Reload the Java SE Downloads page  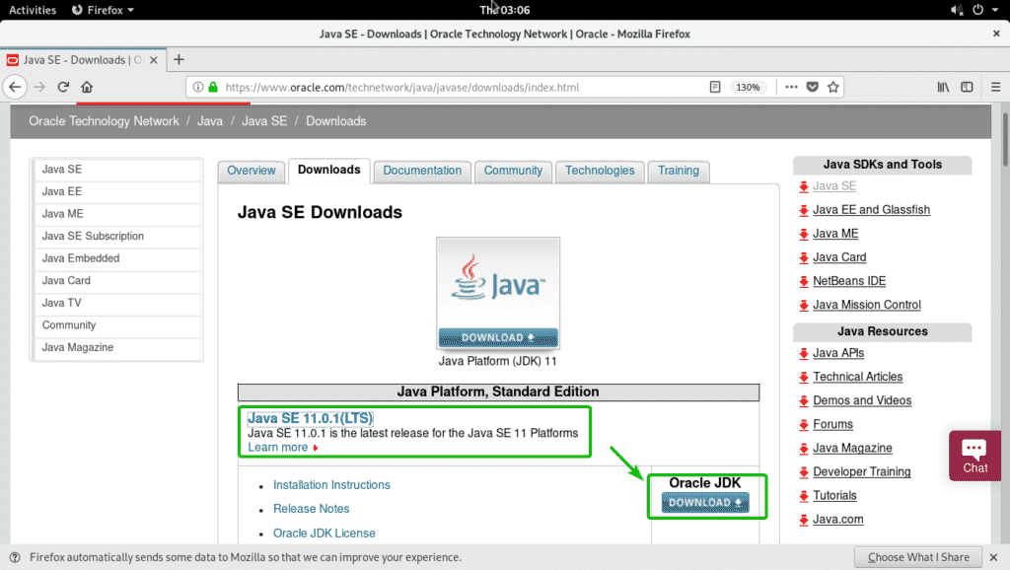click(x=62, y=87)
